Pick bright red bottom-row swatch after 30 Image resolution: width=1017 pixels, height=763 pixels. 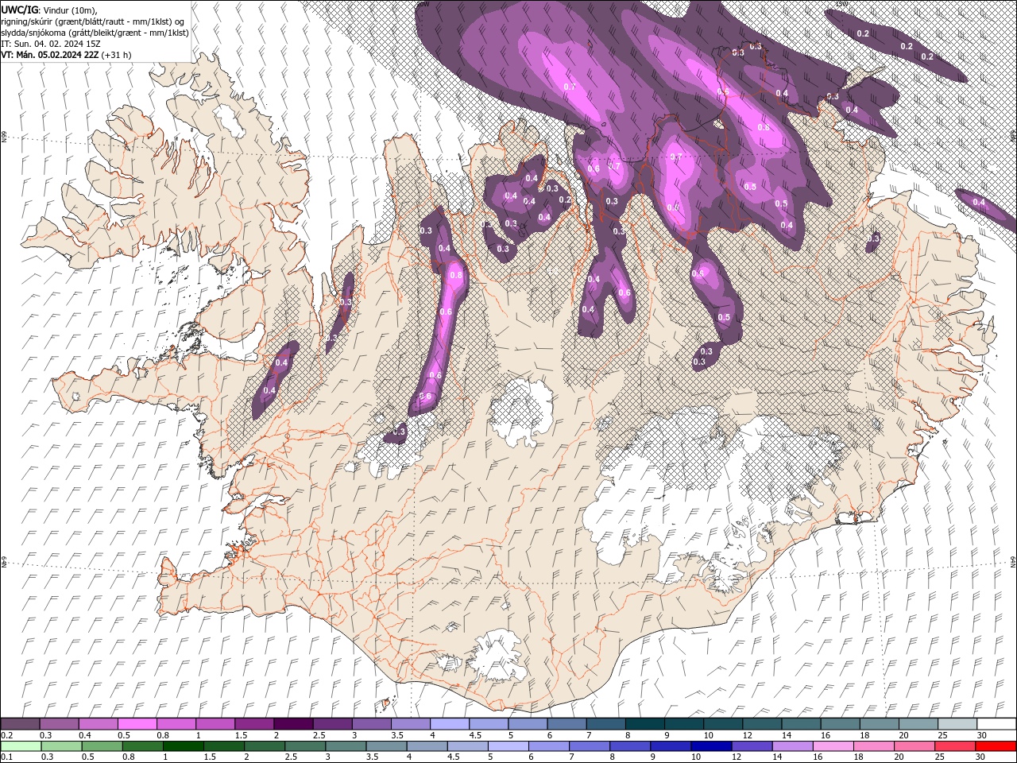coord(996,746)
